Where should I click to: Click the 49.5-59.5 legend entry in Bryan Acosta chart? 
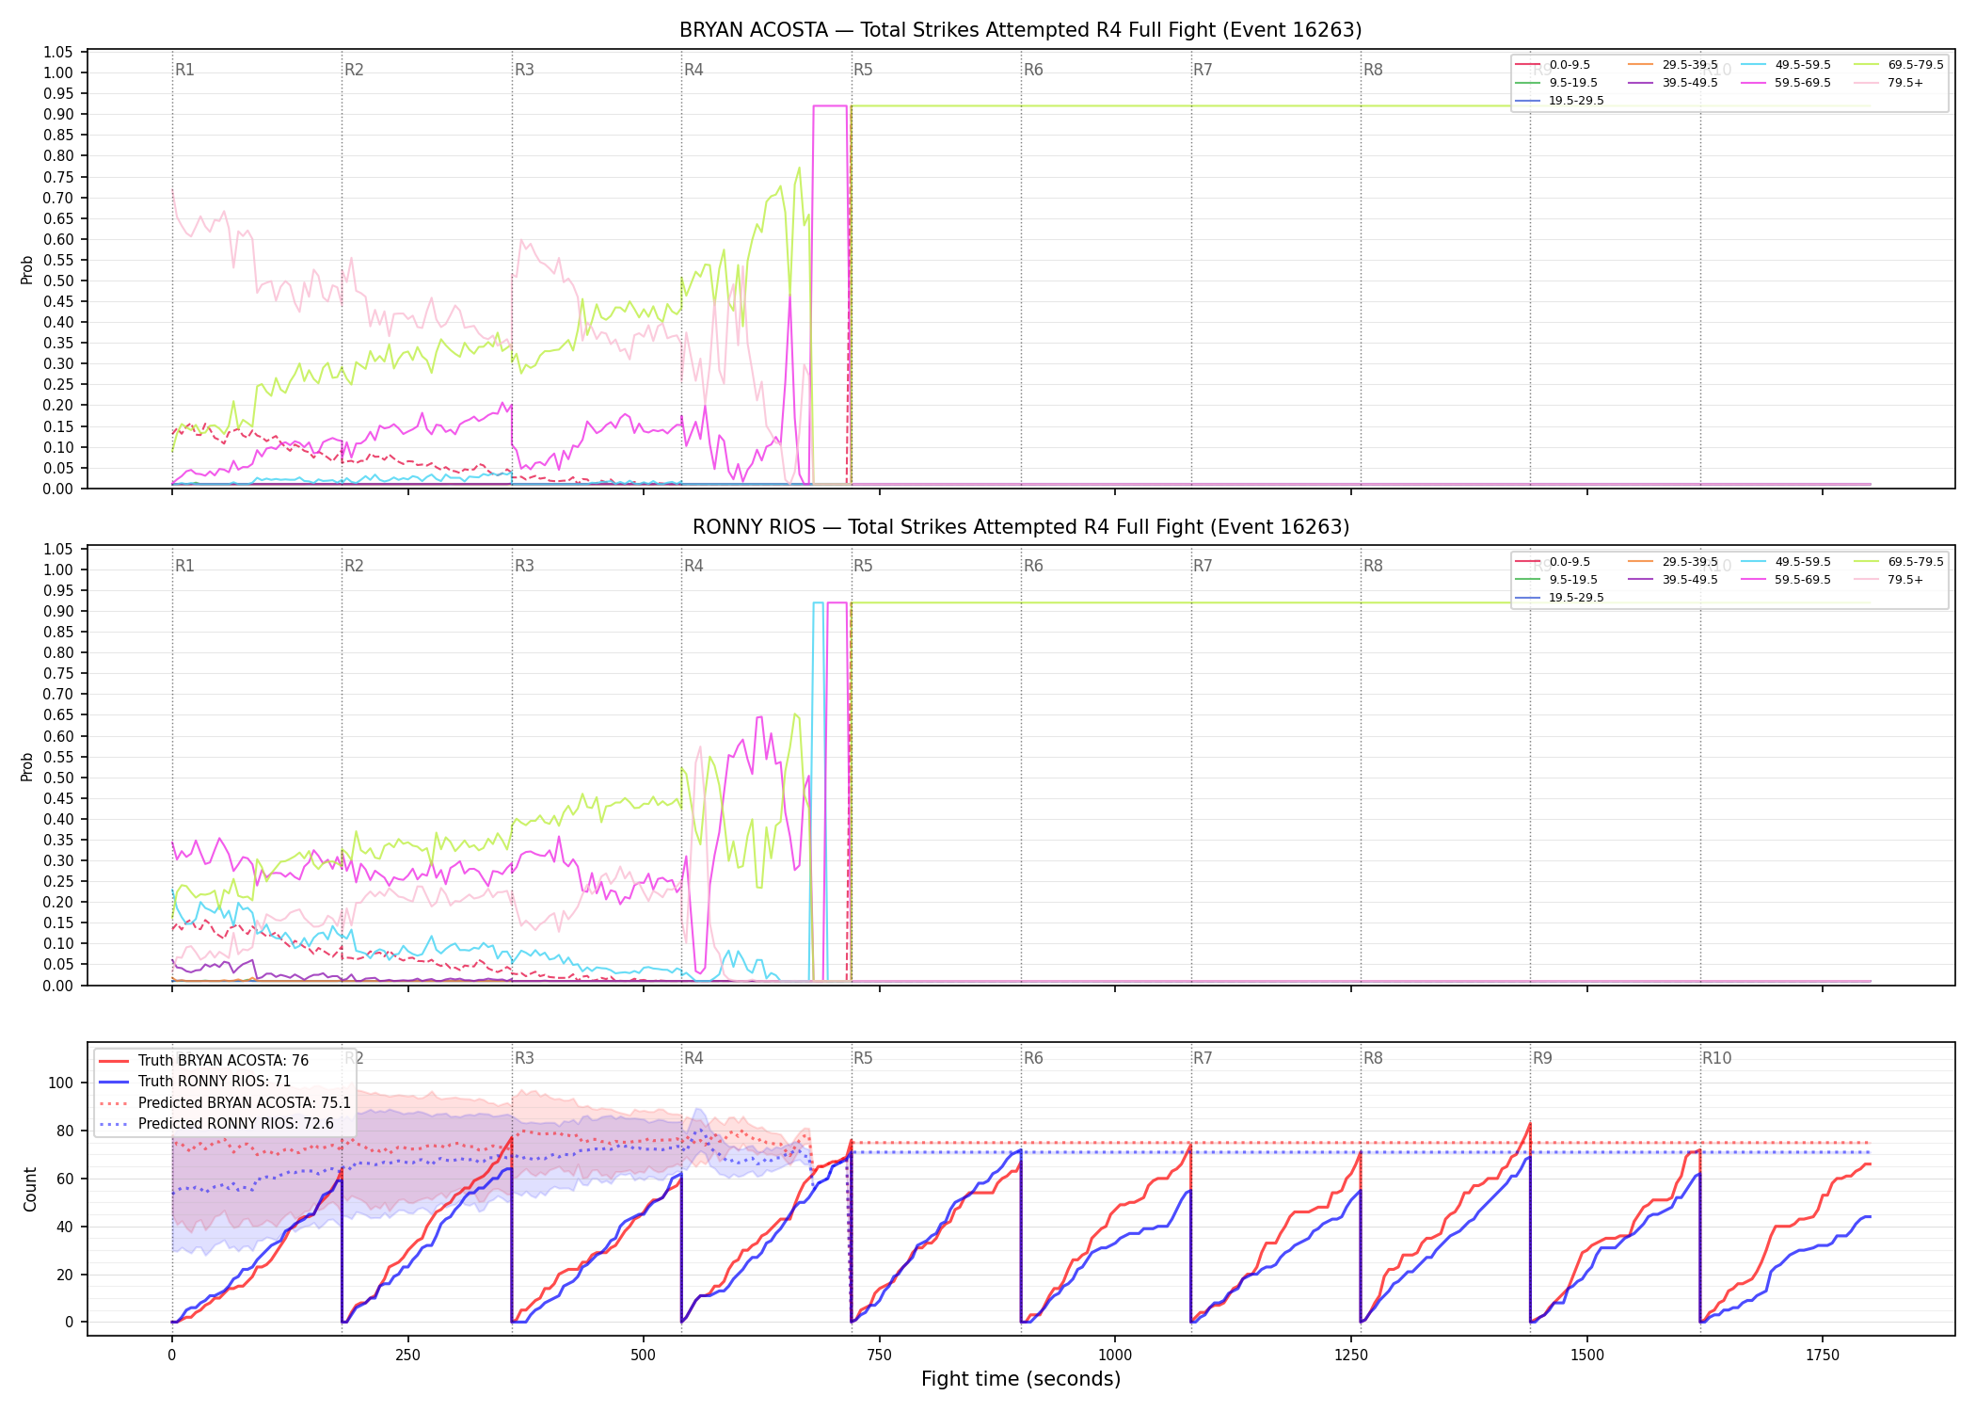tap(1786, 65)
